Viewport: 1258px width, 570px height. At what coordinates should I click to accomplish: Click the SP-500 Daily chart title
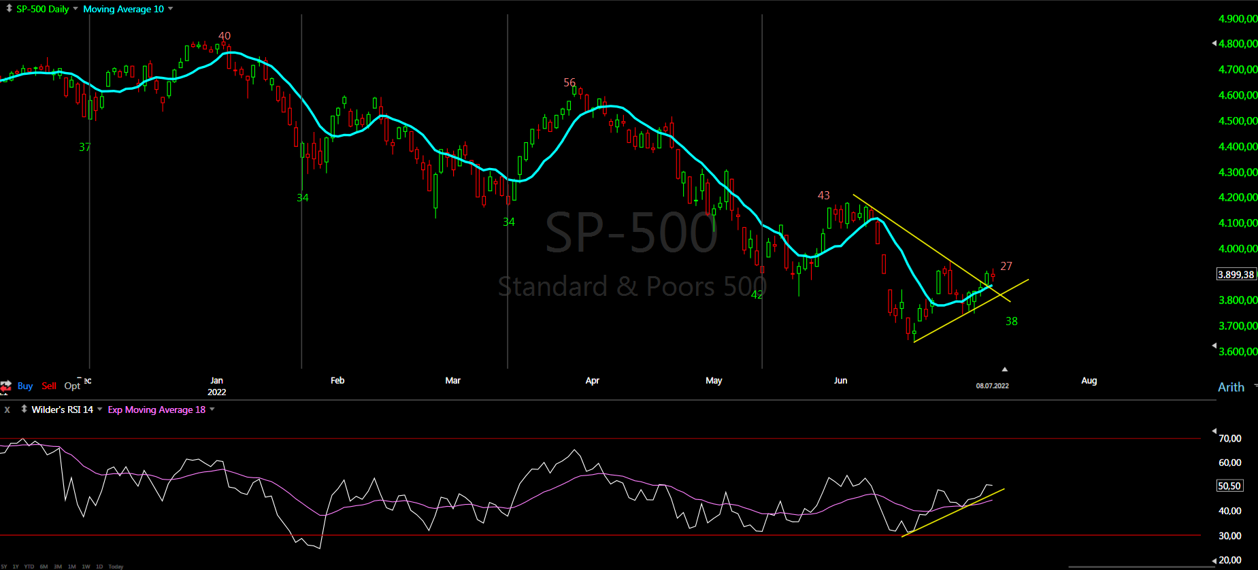pyautogui.click(x=43, y=9)
